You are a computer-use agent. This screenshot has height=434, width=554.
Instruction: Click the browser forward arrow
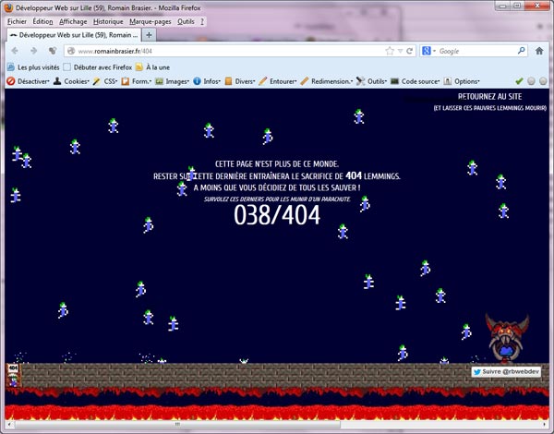pos(33,51)
